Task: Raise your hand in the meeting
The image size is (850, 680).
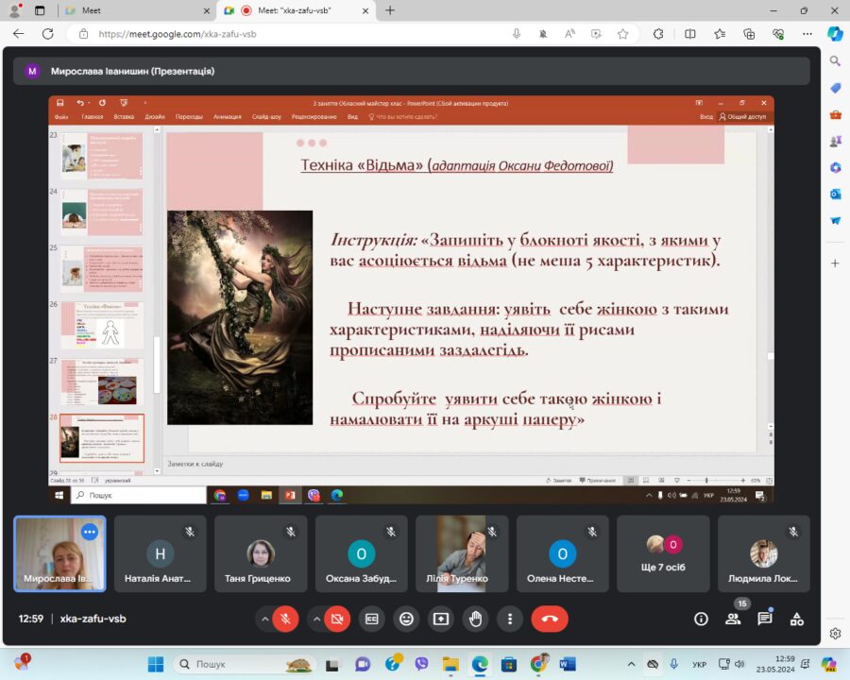Action: point(475,619)
